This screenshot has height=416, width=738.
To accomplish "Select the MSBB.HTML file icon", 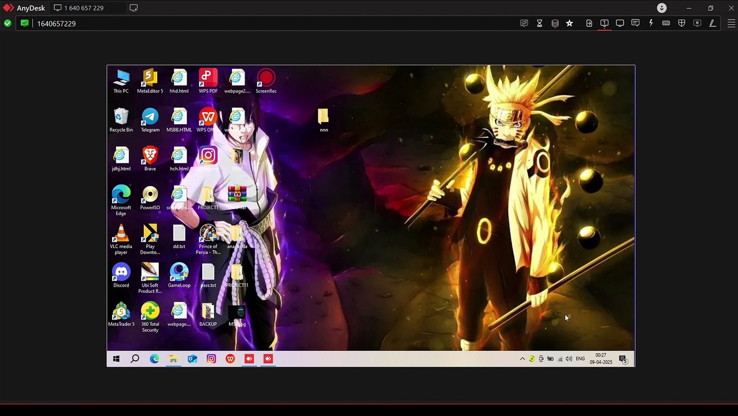I will pos(179,120).
